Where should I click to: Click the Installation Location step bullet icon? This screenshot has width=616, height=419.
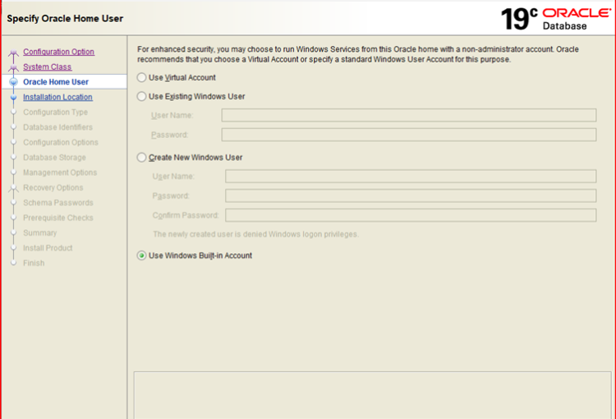pos(13,97)
